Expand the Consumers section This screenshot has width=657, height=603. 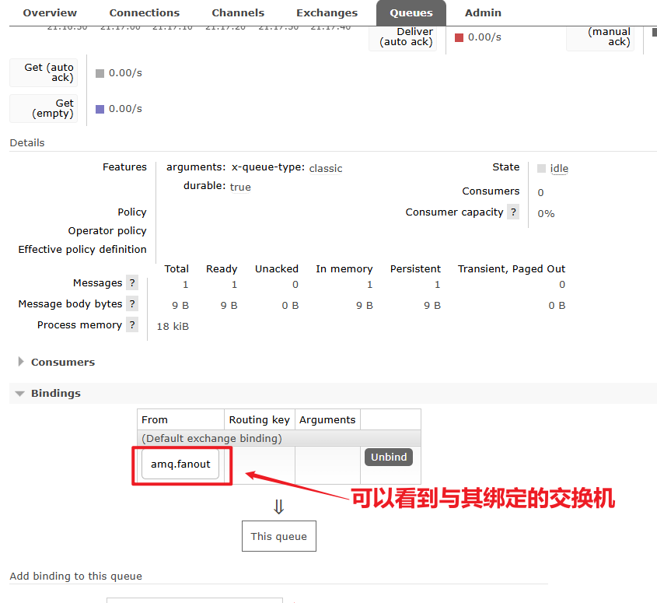[62, 362]
